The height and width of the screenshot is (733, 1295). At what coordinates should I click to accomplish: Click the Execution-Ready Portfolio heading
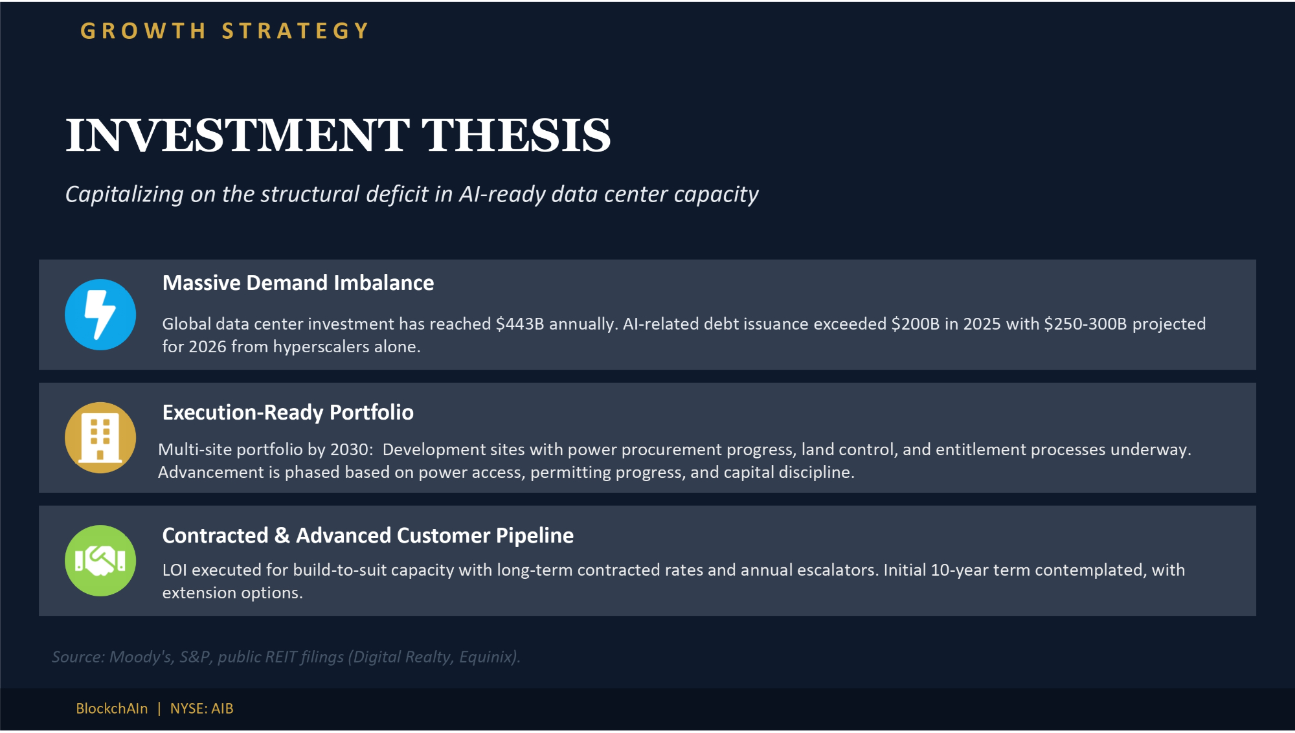(287, 412)
